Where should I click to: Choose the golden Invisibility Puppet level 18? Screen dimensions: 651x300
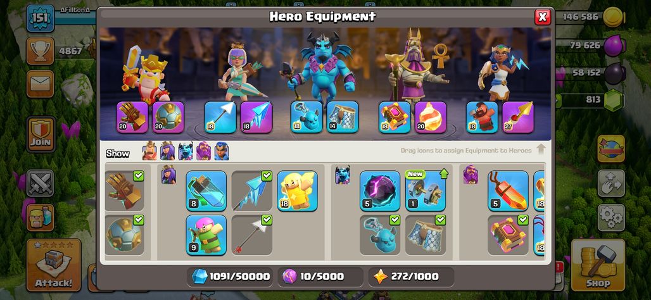coord(297,191)
